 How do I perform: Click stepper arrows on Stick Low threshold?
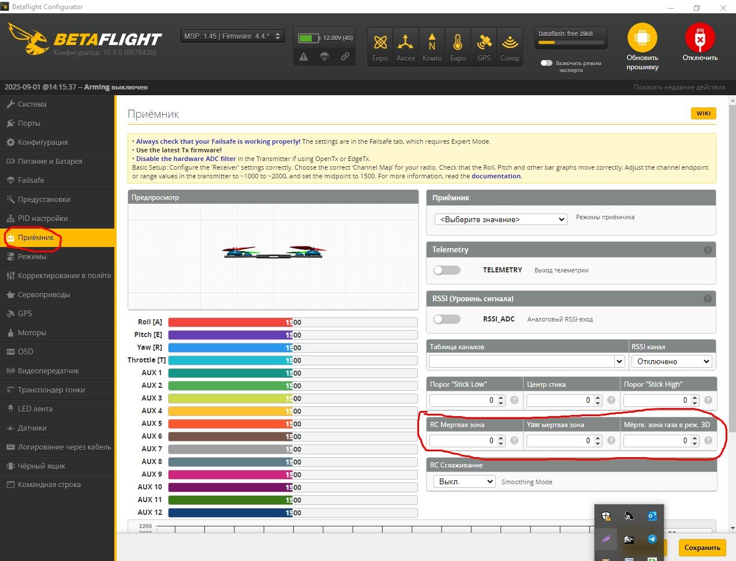500,400
